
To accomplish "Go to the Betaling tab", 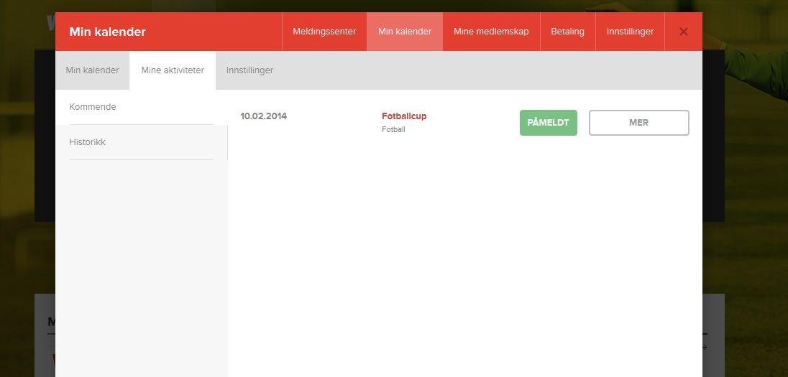I will tap(567, 32).
